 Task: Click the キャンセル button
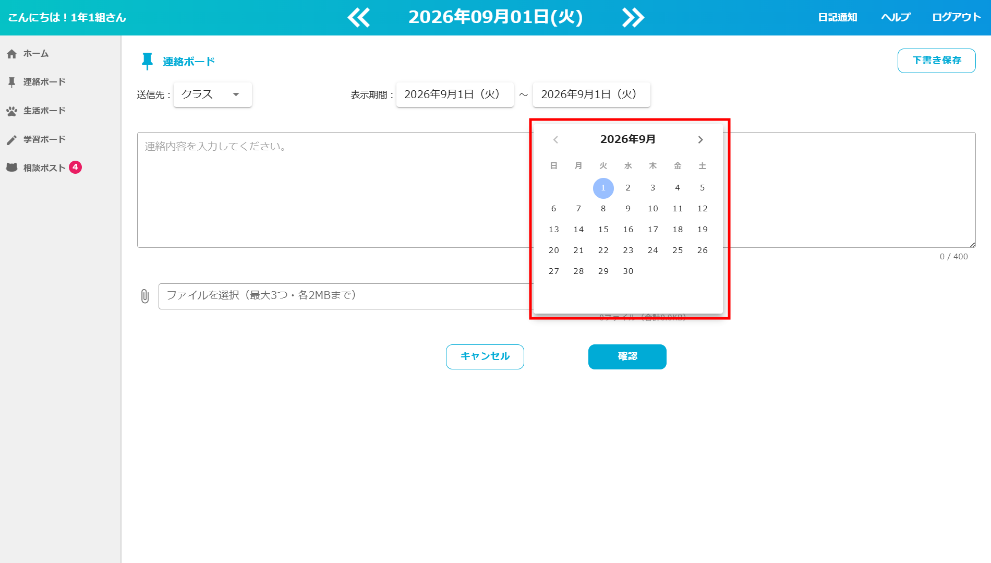[x=485, y=357]
